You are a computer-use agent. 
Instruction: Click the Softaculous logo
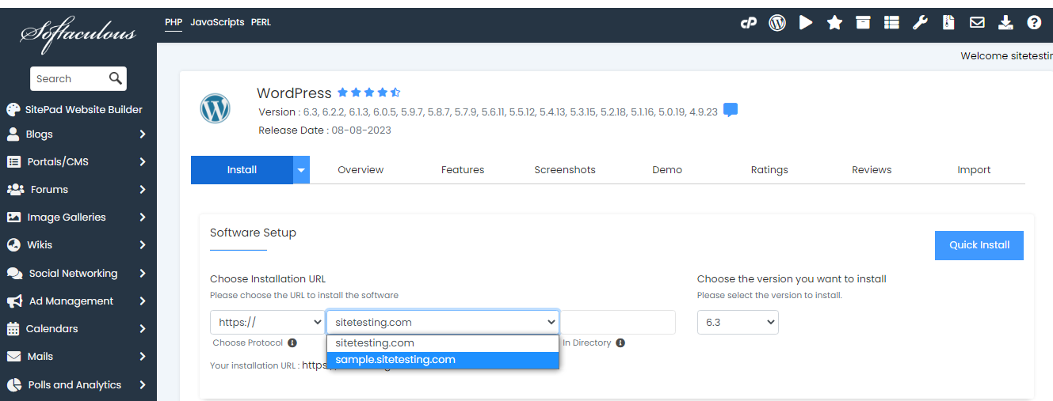pos(78,35)
